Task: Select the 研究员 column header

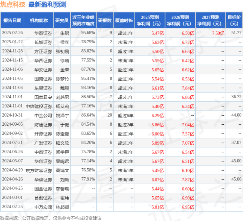Action: [x=62, y=20]
